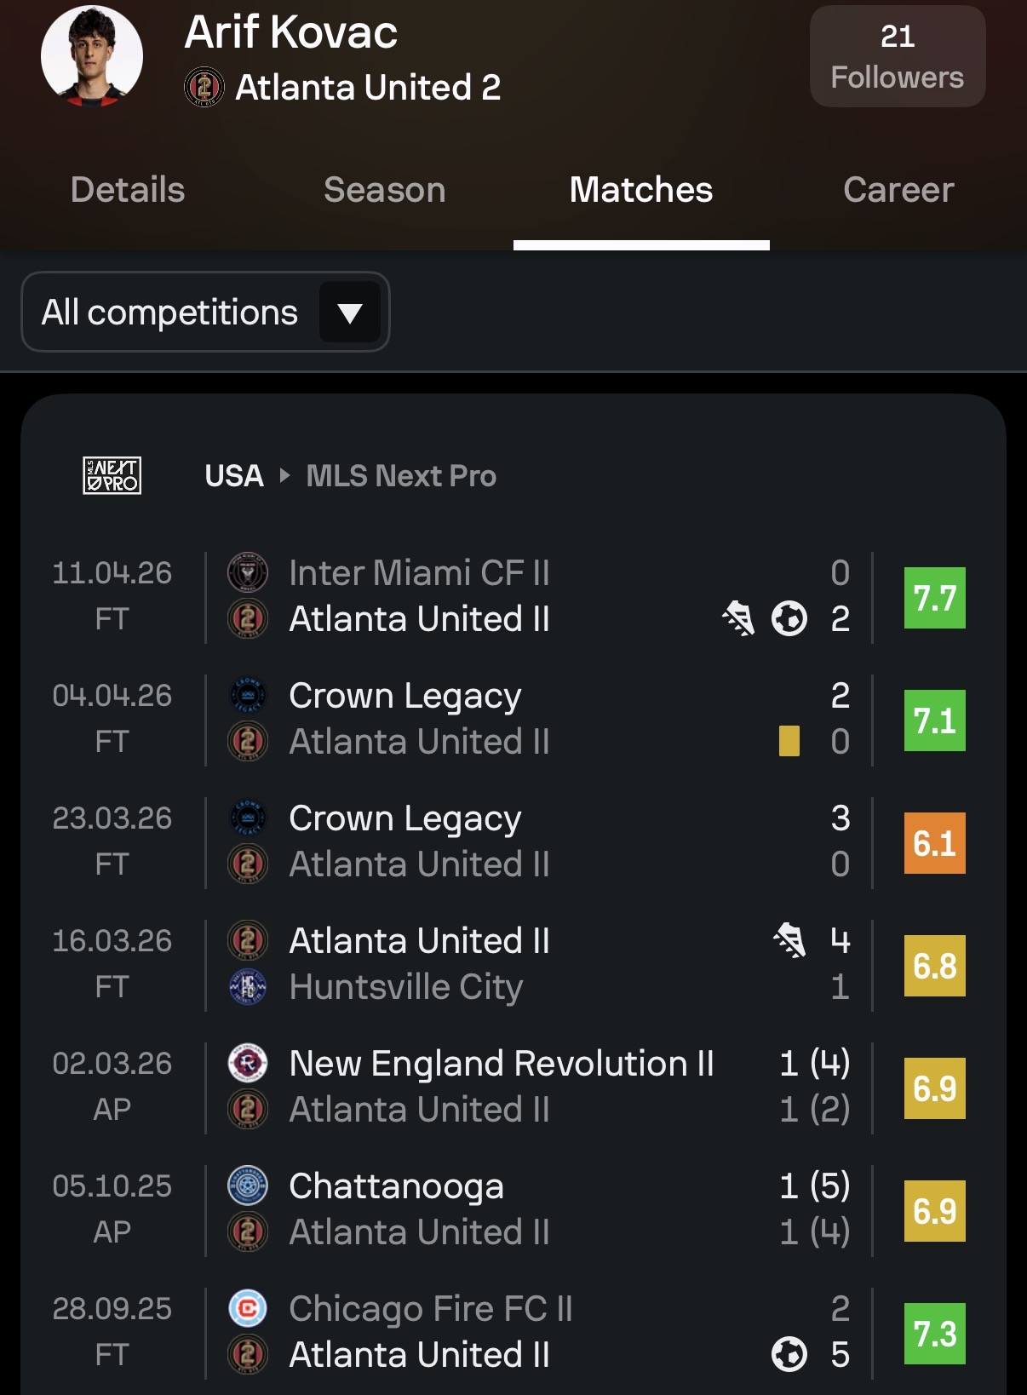This screenshot has height=1395, width=1027.
Task: Switch to the Details tab
Action: 128,190
